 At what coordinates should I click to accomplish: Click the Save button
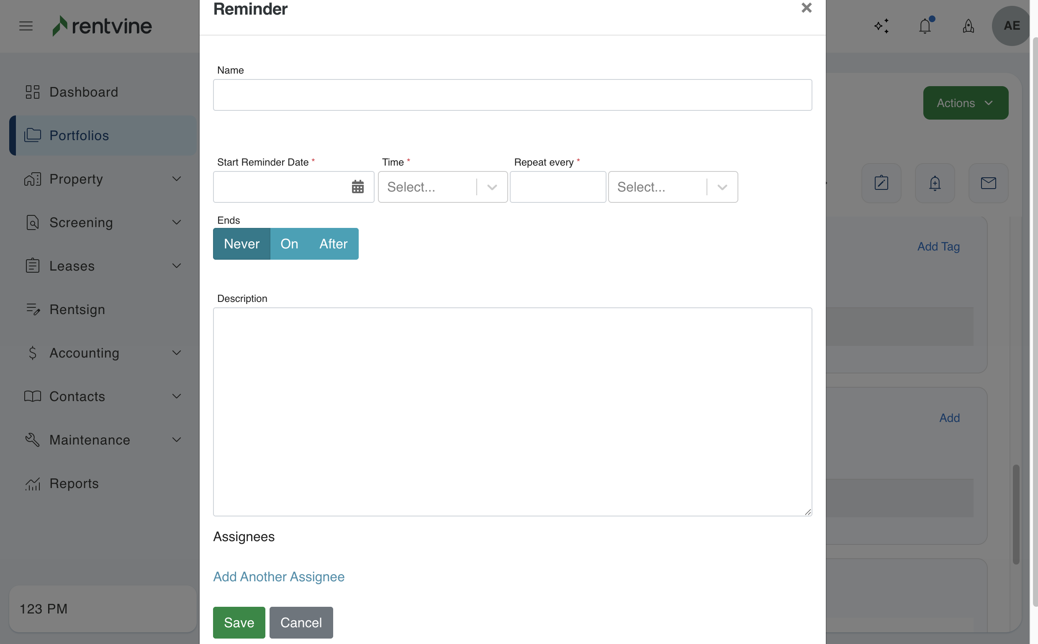click(239, 622)
